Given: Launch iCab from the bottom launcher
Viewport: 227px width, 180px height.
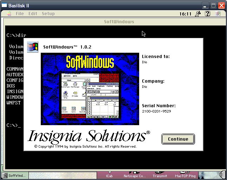Looking at the screenshot, I should 109,175.
